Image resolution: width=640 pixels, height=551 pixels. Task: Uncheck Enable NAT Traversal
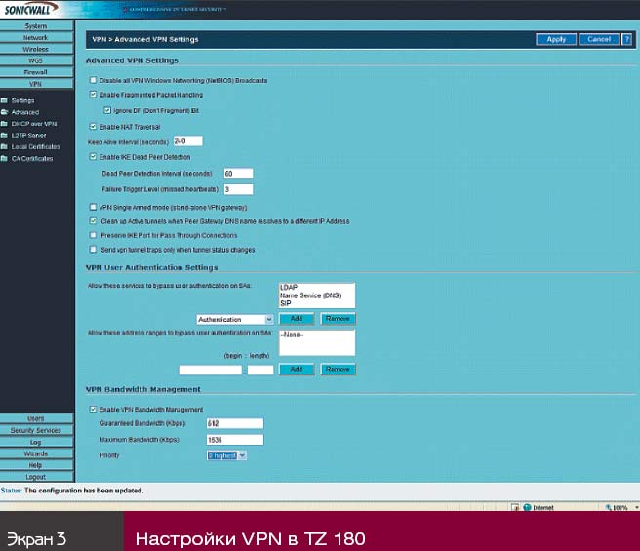(x=93, y=126)
